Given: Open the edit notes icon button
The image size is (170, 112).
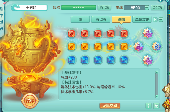Looking at the screenshot, I should click(x=156, y=106).
